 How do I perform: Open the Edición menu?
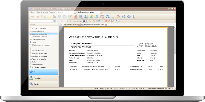coord(32,12)
